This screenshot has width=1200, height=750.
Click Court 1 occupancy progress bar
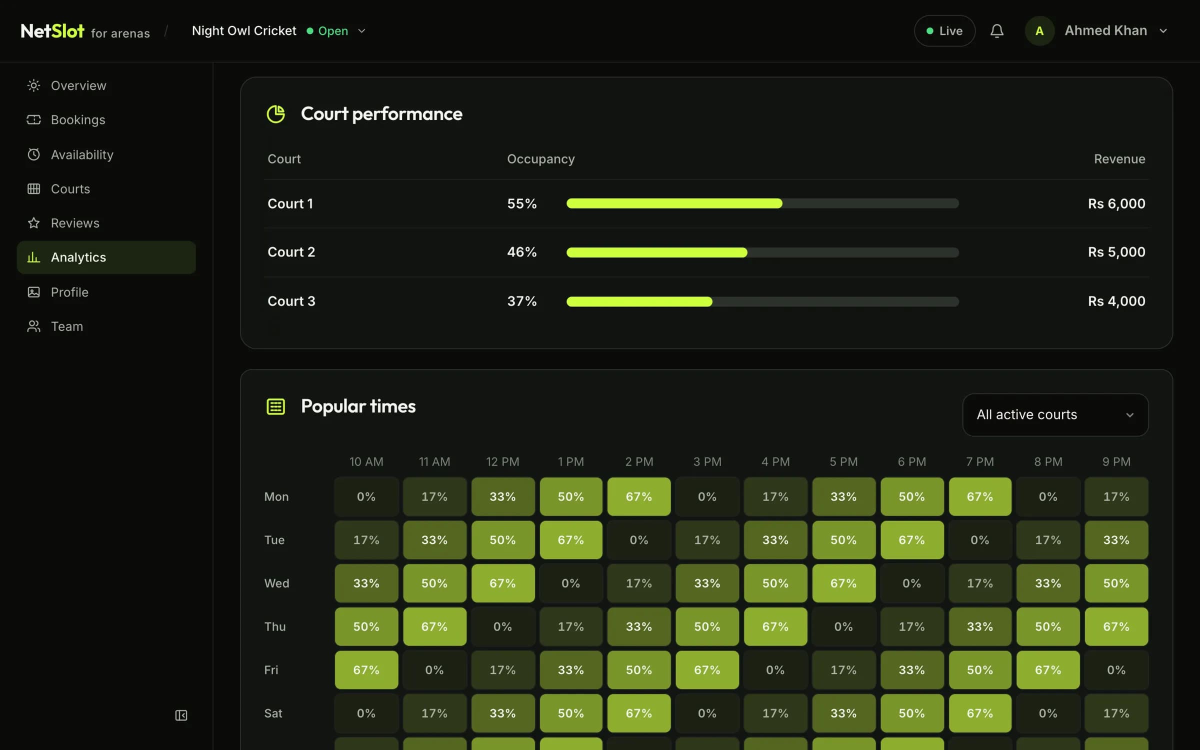[762, 203]
